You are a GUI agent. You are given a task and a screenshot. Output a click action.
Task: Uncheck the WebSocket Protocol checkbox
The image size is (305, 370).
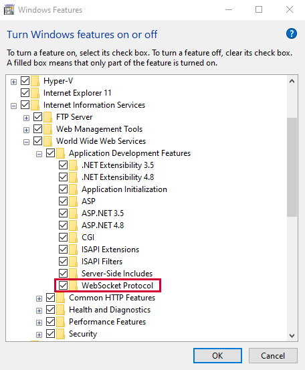click(x=63, y=285)
